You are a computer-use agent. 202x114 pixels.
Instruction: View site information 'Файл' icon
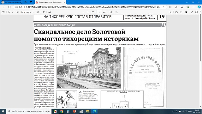click(19, 7)
